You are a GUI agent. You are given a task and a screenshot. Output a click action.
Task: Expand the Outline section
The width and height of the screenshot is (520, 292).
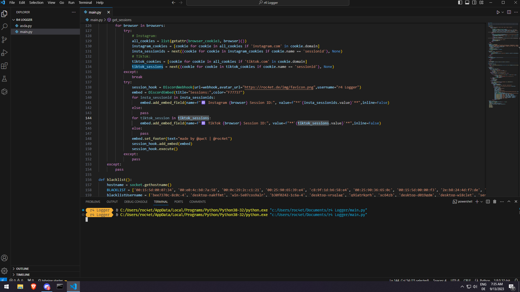[x=22, y=269]
